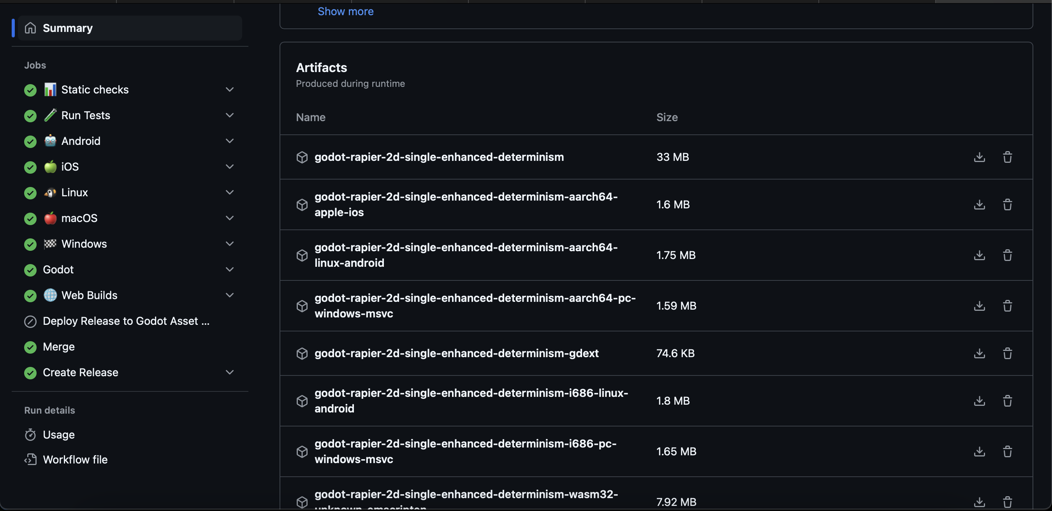1052x511 pixels.
Task: Delete the determinism-gdext artifact
Action: tap(1008, 353)
